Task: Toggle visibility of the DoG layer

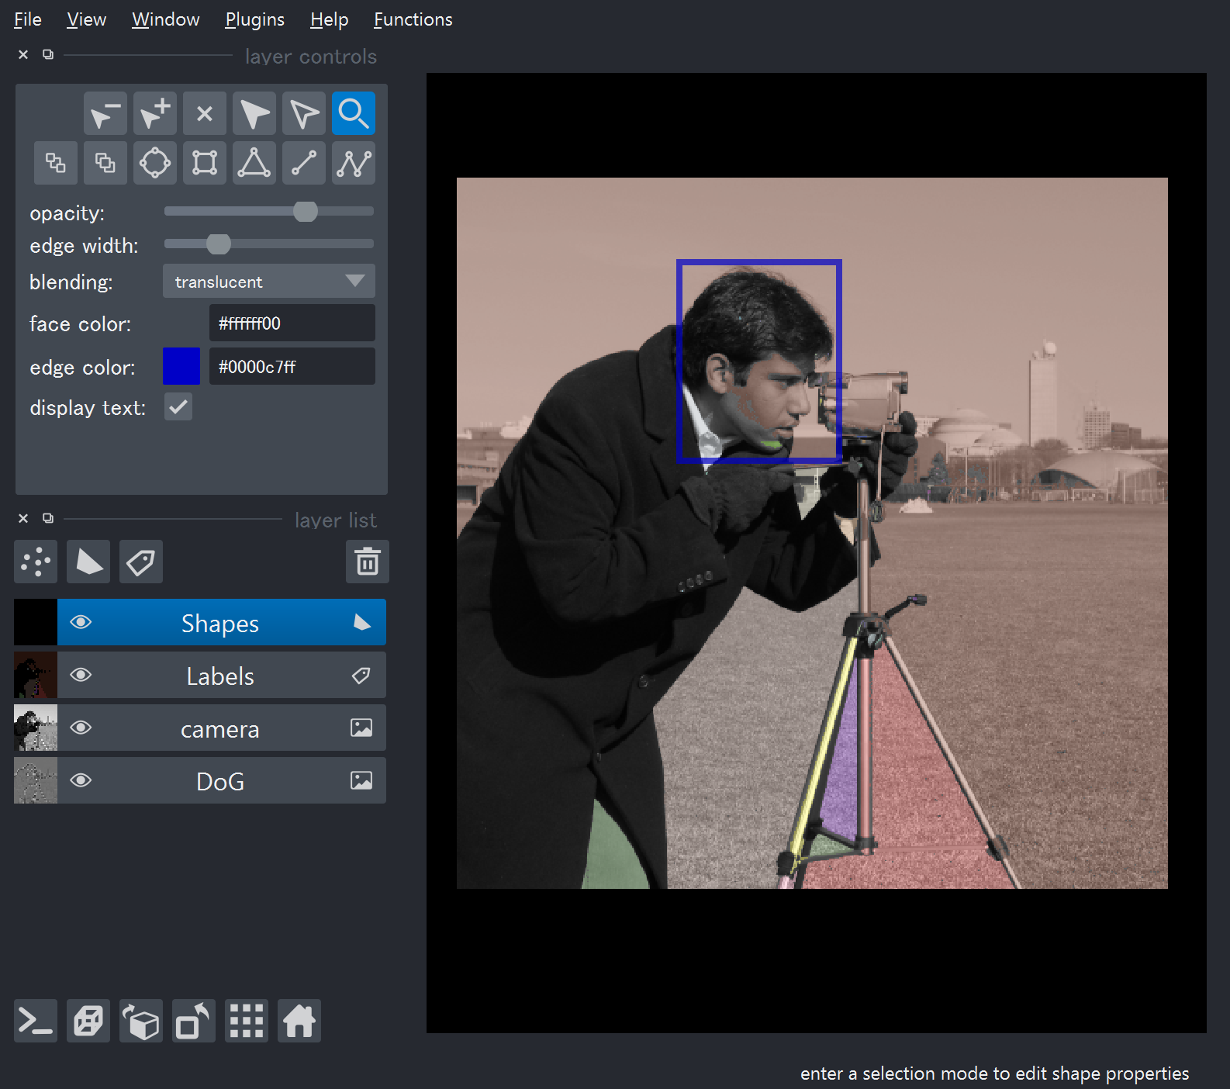Action: (81, 781)
